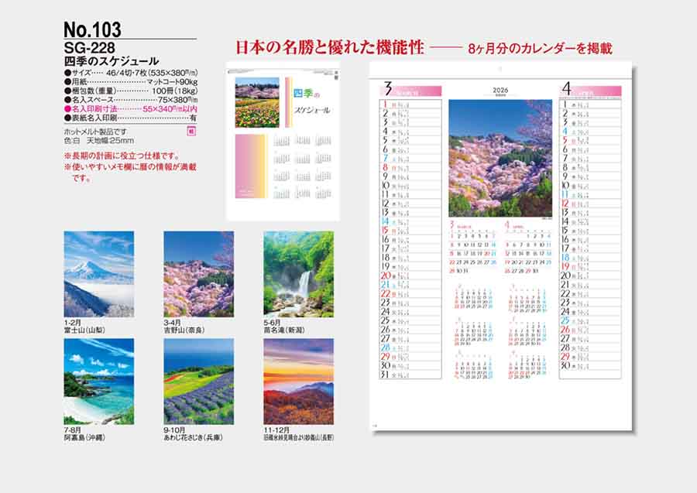
Task: Click the 3-4月 caption under the cherry blossoms
Action: click(x=173, y=323)
